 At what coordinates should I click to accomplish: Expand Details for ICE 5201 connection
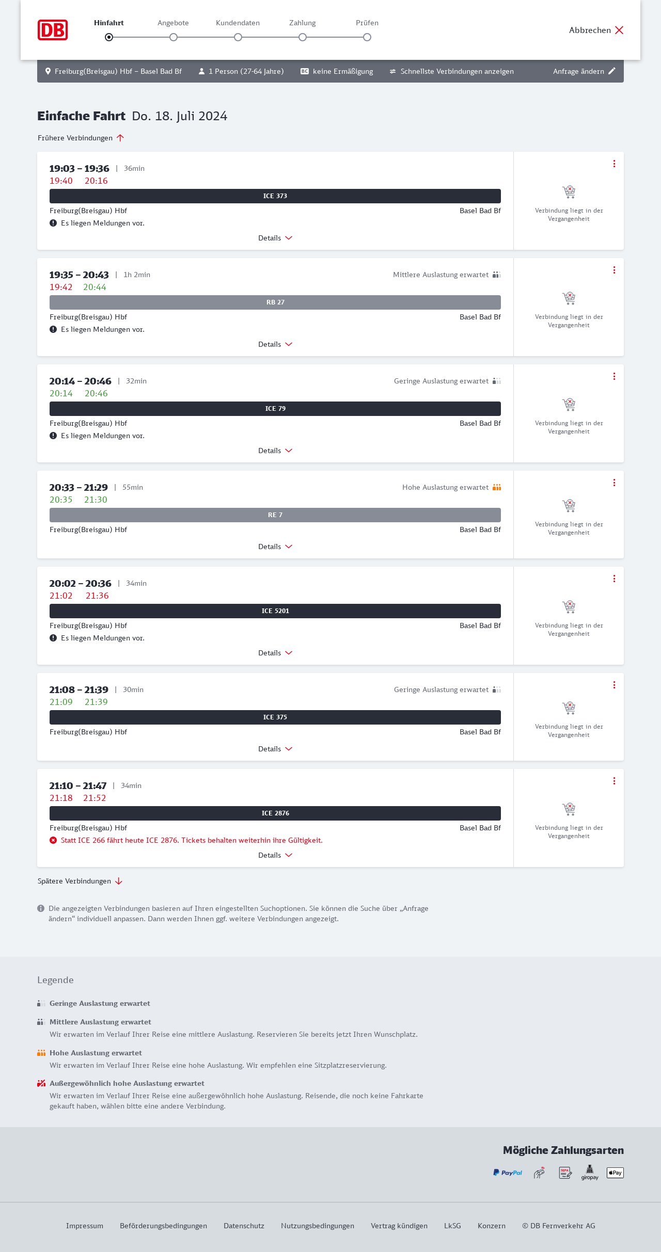point(275,653)
